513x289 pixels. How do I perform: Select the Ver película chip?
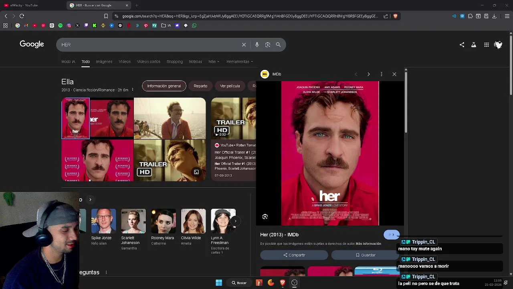pyautogui.click(x=230, y=86)
